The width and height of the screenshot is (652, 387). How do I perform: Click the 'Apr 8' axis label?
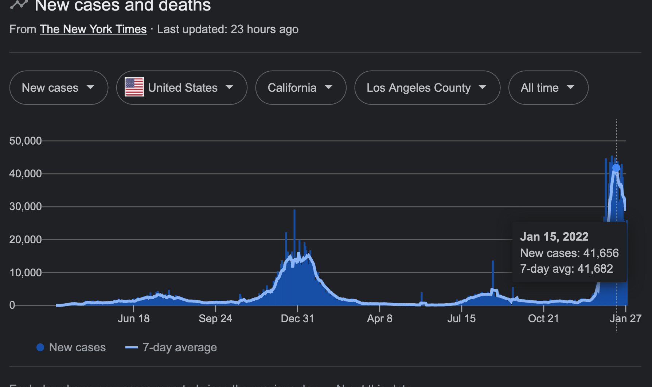[380, 319]
